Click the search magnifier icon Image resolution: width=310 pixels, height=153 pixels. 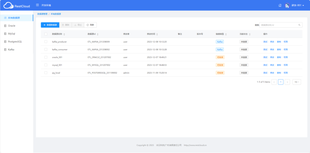click(299, 25)
